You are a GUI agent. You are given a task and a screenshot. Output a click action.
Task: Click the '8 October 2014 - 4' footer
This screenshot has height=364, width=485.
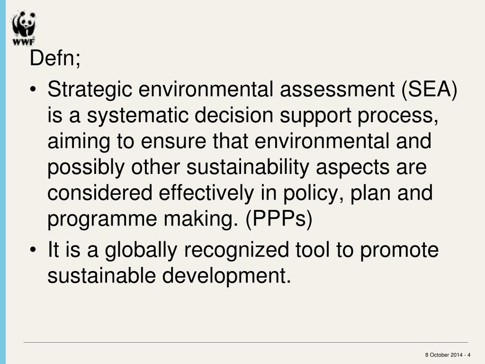pos(448,355)
